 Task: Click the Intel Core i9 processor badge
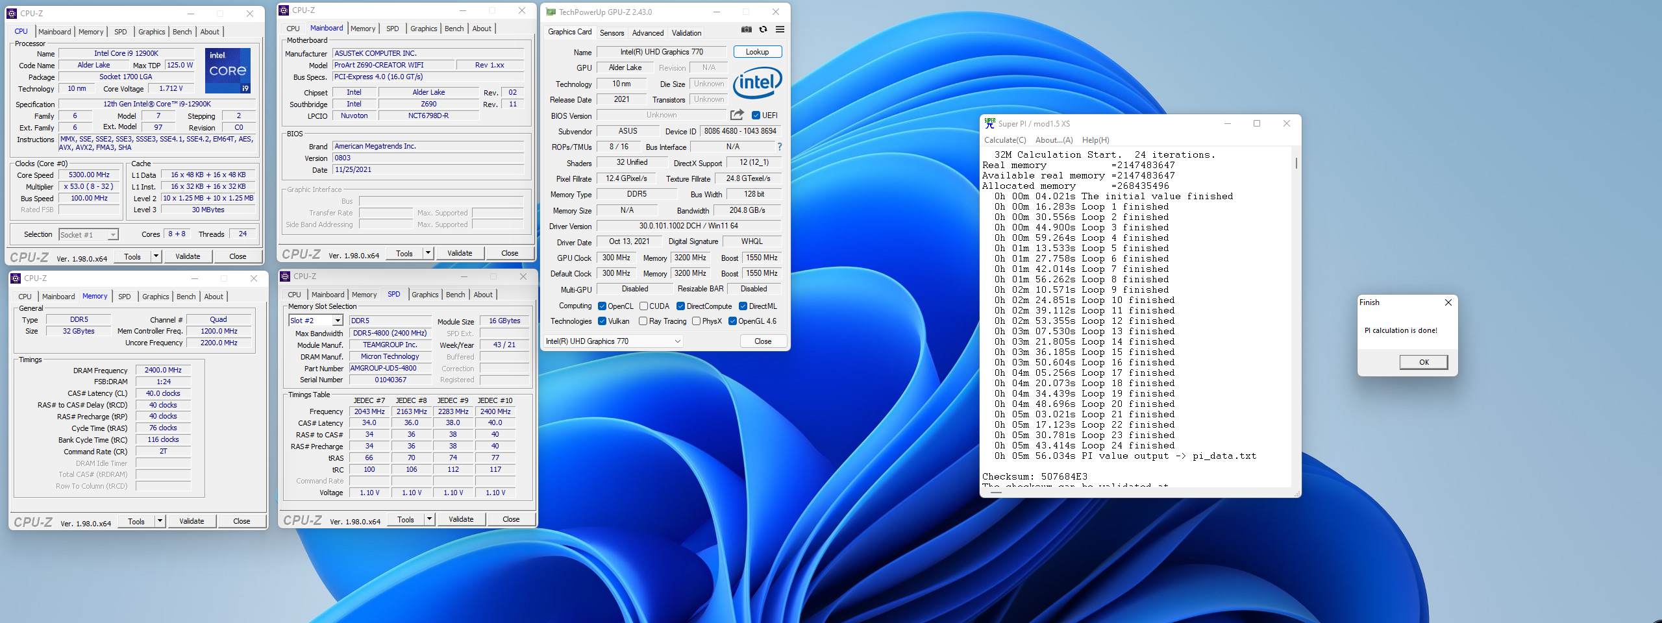pos(228,70)
